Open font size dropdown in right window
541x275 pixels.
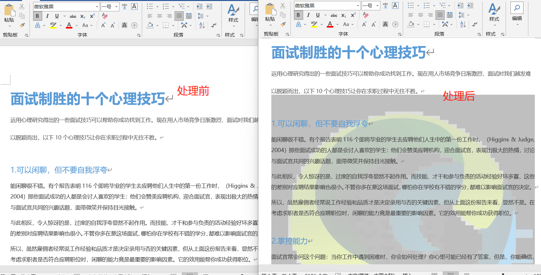pos(377,6)
